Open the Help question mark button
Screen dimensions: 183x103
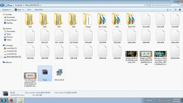[180, 10]
